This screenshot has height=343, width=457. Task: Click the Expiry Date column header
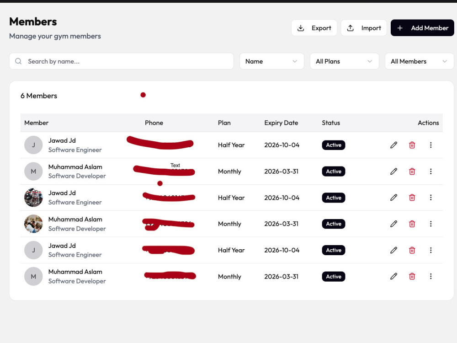pos(281,123)
